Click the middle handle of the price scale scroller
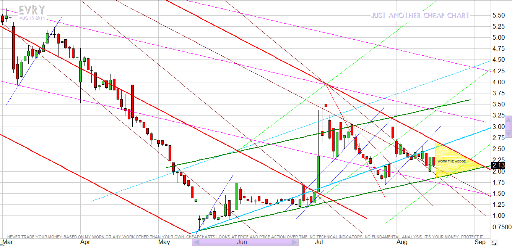 tap(508, 127)
